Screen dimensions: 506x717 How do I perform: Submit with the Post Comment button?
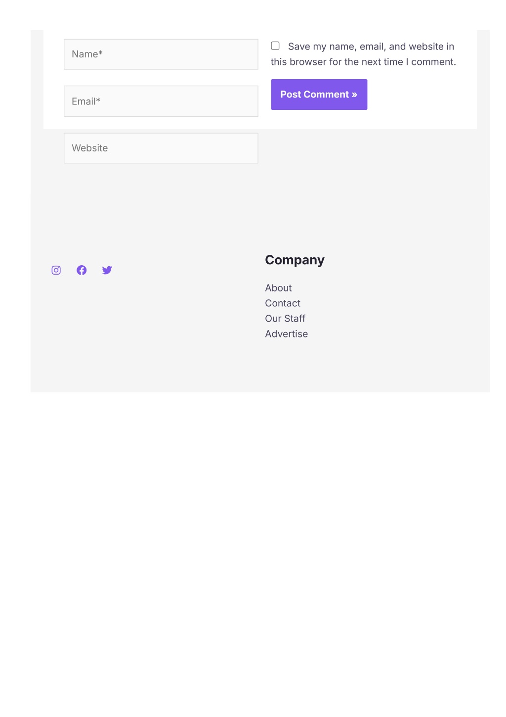[x=319, y=95]
